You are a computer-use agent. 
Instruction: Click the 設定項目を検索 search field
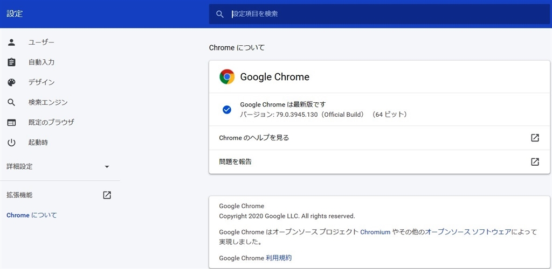point(377,14)
